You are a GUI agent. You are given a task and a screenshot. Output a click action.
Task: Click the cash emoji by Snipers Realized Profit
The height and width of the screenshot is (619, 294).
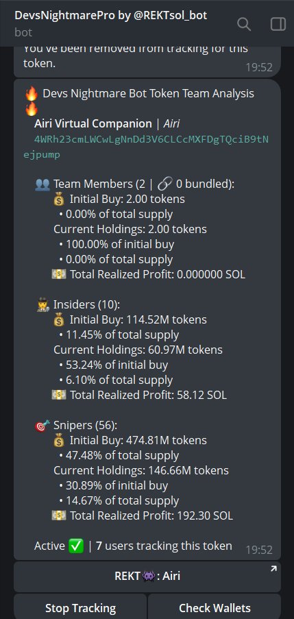[x=59, y=515]
